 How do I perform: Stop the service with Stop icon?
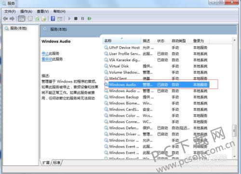(x=76, y=19)
